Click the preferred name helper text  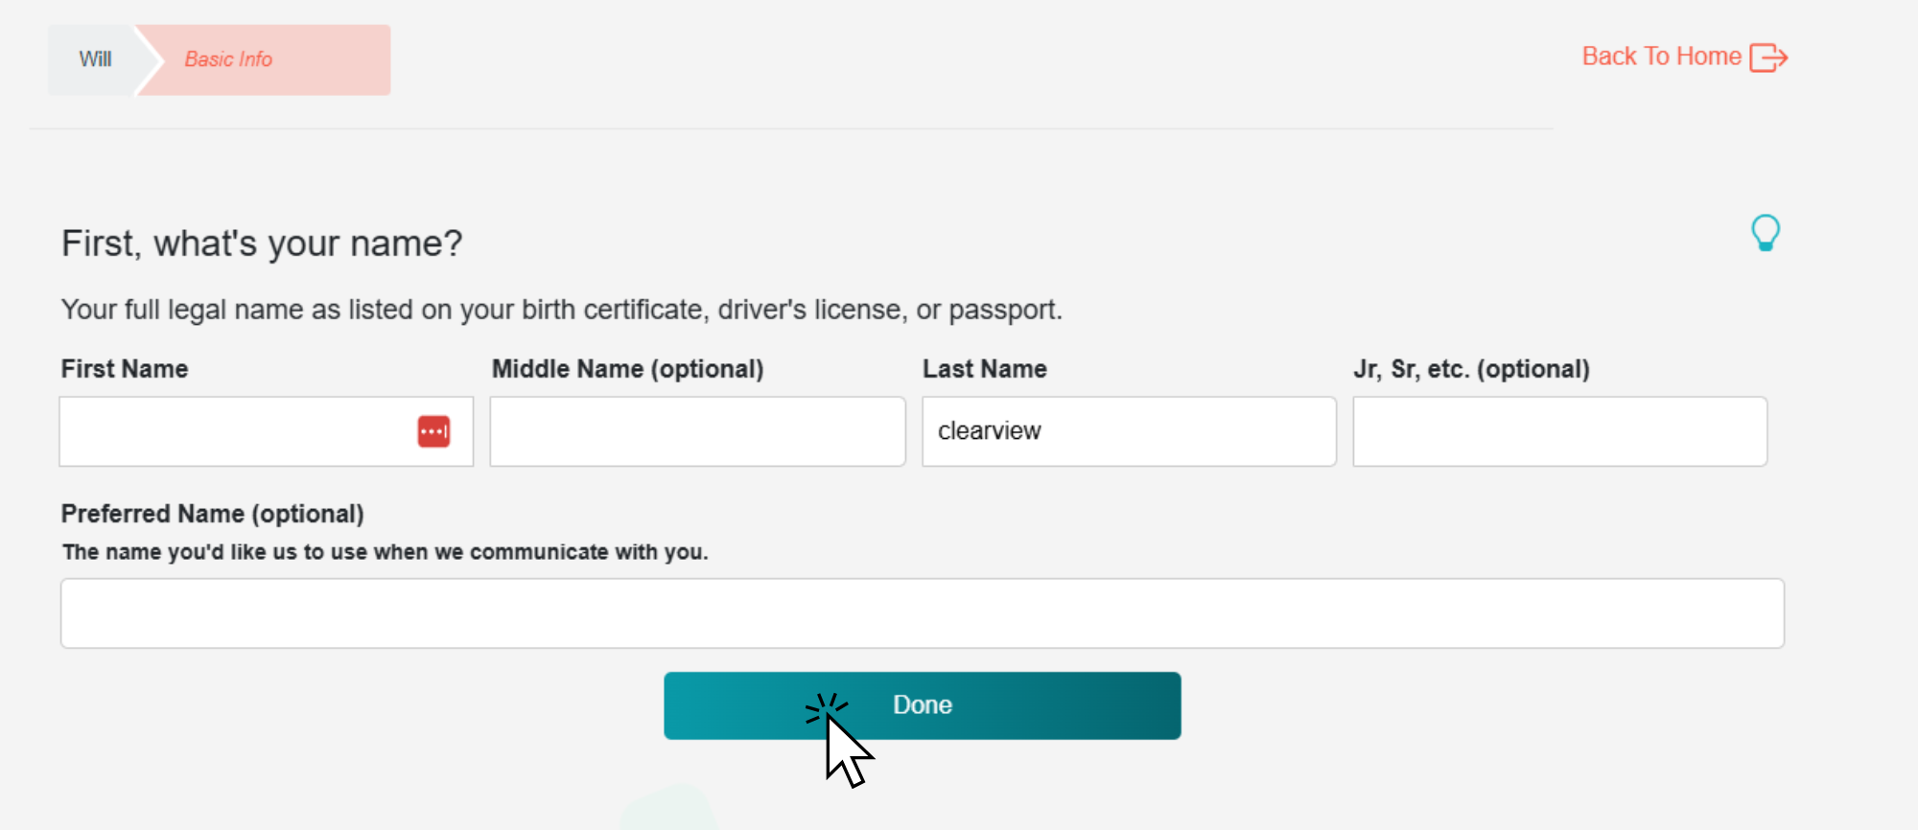tap(385, 552)
